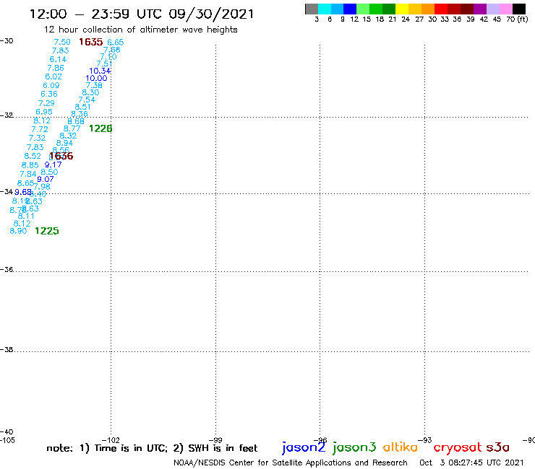Click the 6.02 wave height value

tap(54, 76)
